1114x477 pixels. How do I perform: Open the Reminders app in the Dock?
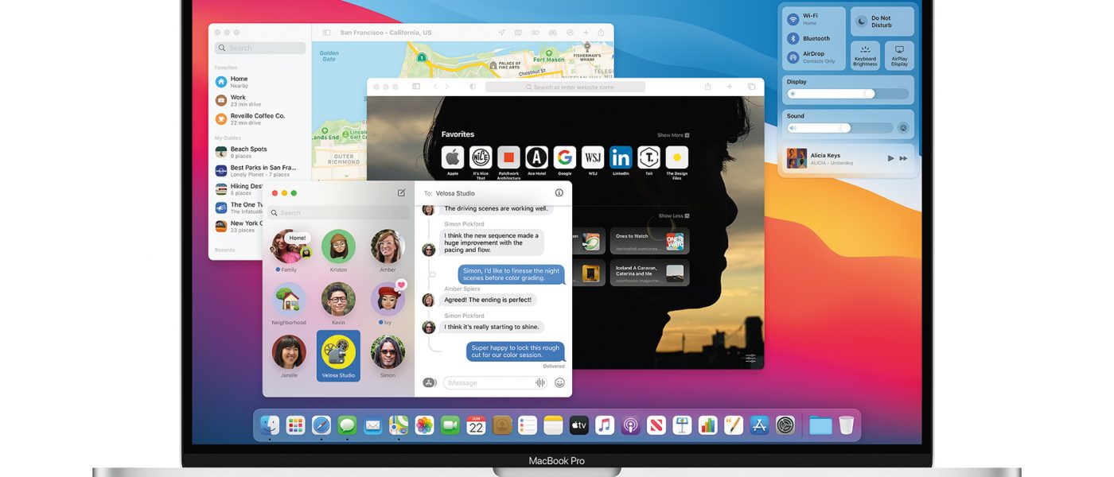point(528,425)
